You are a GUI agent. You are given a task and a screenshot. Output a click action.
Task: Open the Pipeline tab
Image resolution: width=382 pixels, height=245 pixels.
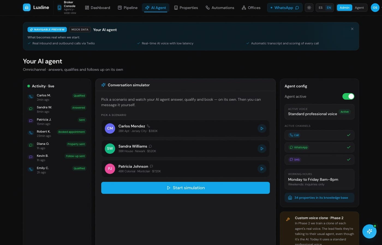(x=127, y=8)
